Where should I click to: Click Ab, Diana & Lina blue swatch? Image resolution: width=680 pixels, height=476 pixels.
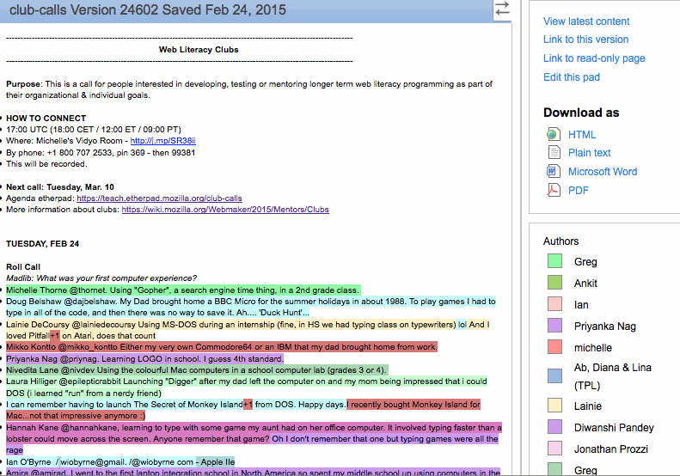point(554,375)
